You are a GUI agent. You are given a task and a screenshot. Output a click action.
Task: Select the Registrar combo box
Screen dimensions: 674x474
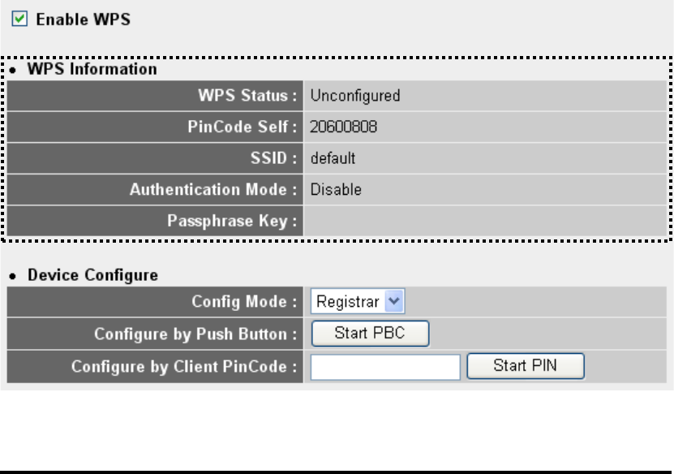[357, 301]
